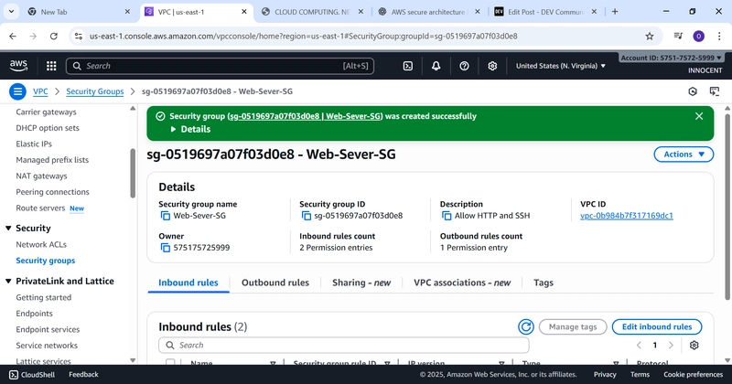The image size is (732, 384).
Task: Open the VPC ID link
Action: tap(627, 216)
